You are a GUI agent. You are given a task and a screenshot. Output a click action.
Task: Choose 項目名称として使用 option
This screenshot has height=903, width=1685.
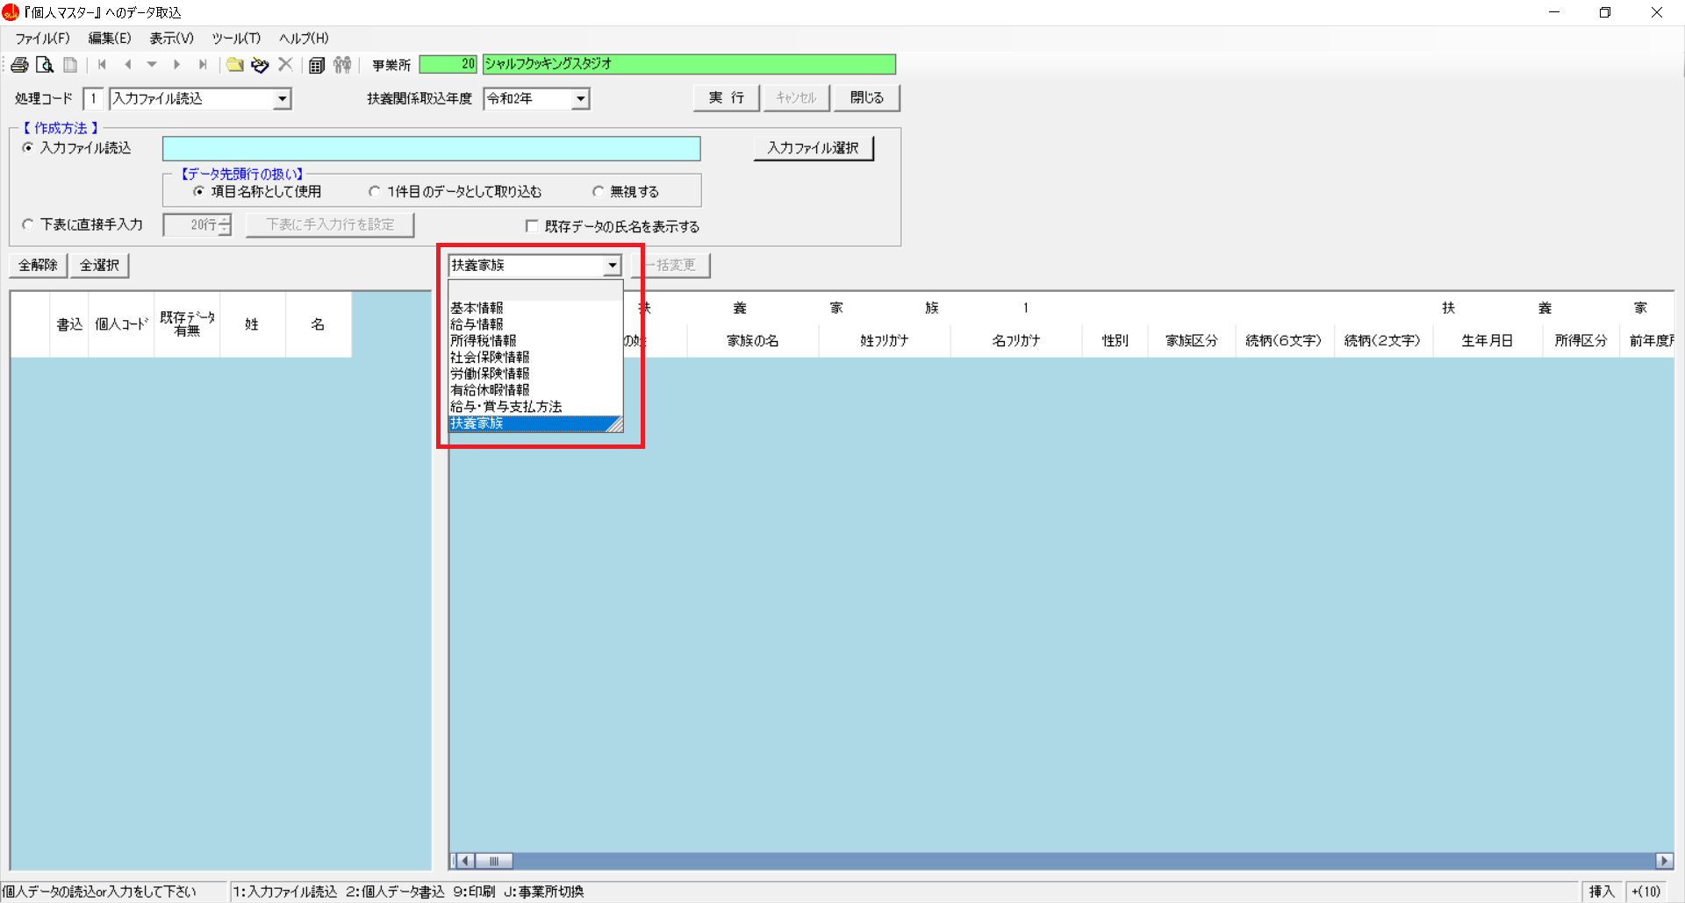[198, 192]
